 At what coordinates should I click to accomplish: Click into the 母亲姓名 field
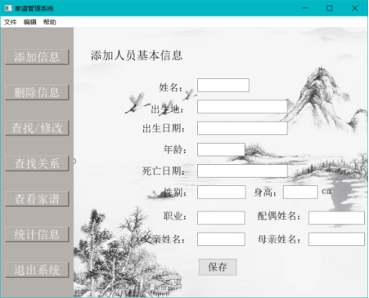pyautogui.click(x=336, y=239)
